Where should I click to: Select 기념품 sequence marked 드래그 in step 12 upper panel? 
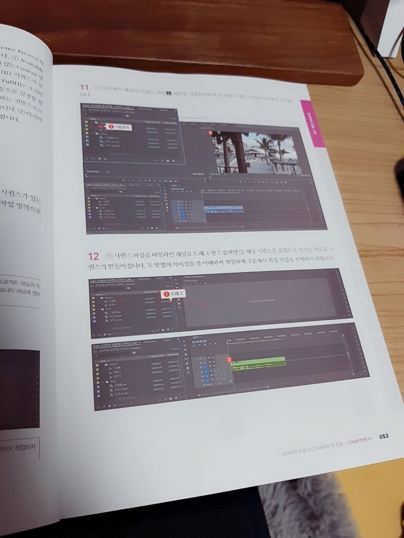[x=112, y=302]
